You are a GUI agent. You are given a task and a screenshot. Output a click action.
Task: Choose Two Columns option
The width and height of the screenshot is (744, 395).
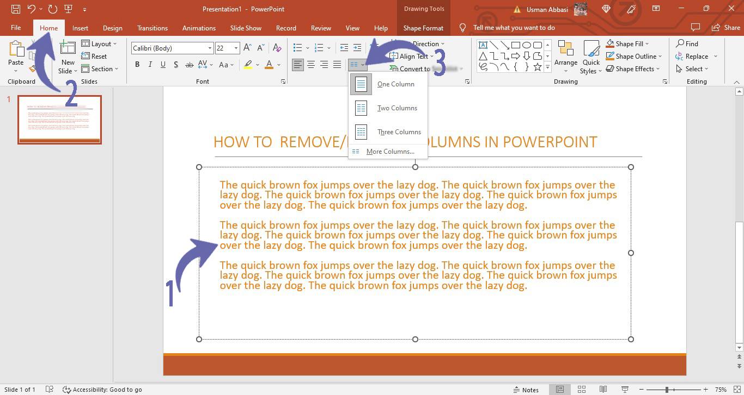388,108
